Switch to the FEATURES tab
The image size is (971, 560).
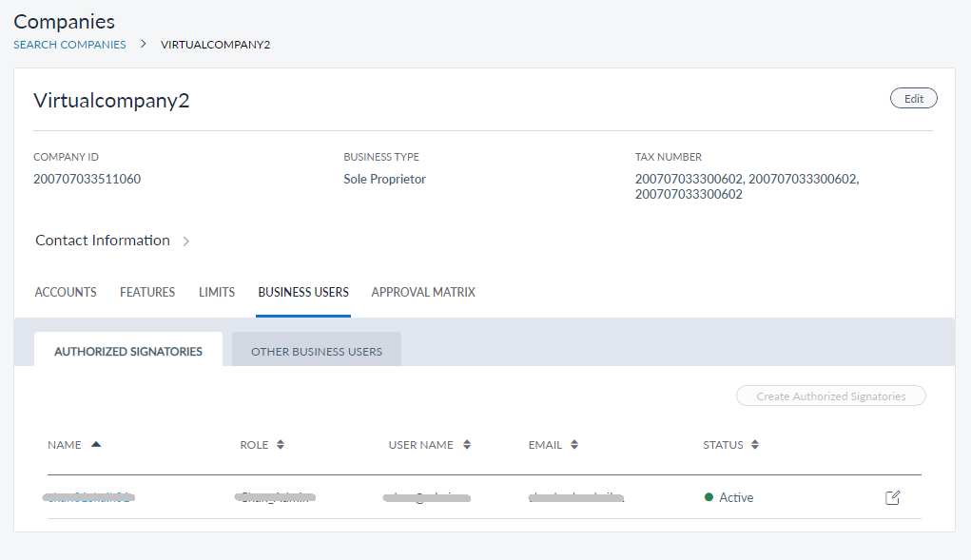point(147,292)
